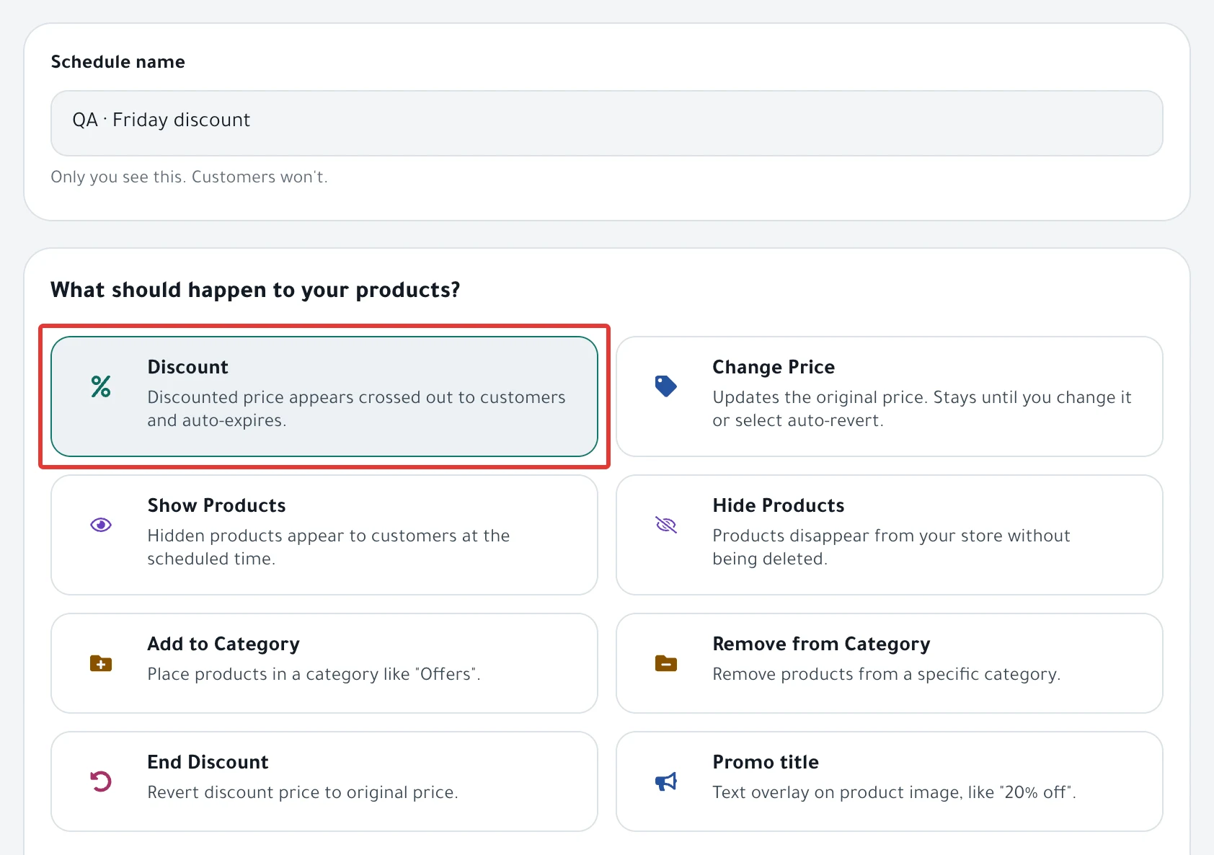Click 'Text overlay on product image' description
The image size is (1214, 855).
894,792
